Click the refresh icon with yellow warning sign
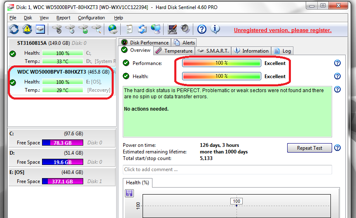356x218 pixels. 27,29
